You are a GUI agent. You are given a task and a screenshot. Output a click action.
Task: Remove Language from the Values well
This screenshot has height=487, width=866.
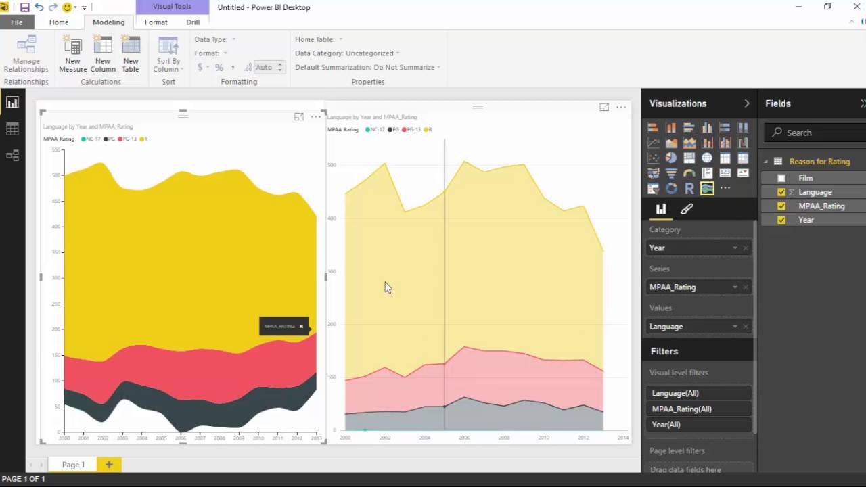746,327
